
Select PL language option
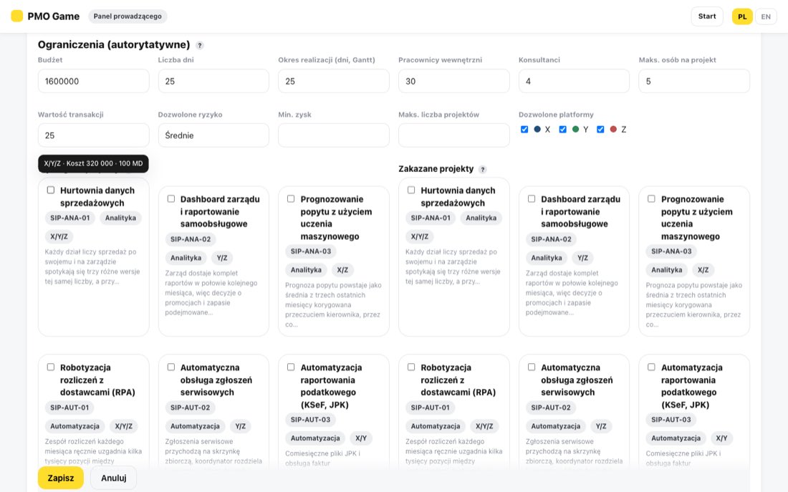click(741, 16)
